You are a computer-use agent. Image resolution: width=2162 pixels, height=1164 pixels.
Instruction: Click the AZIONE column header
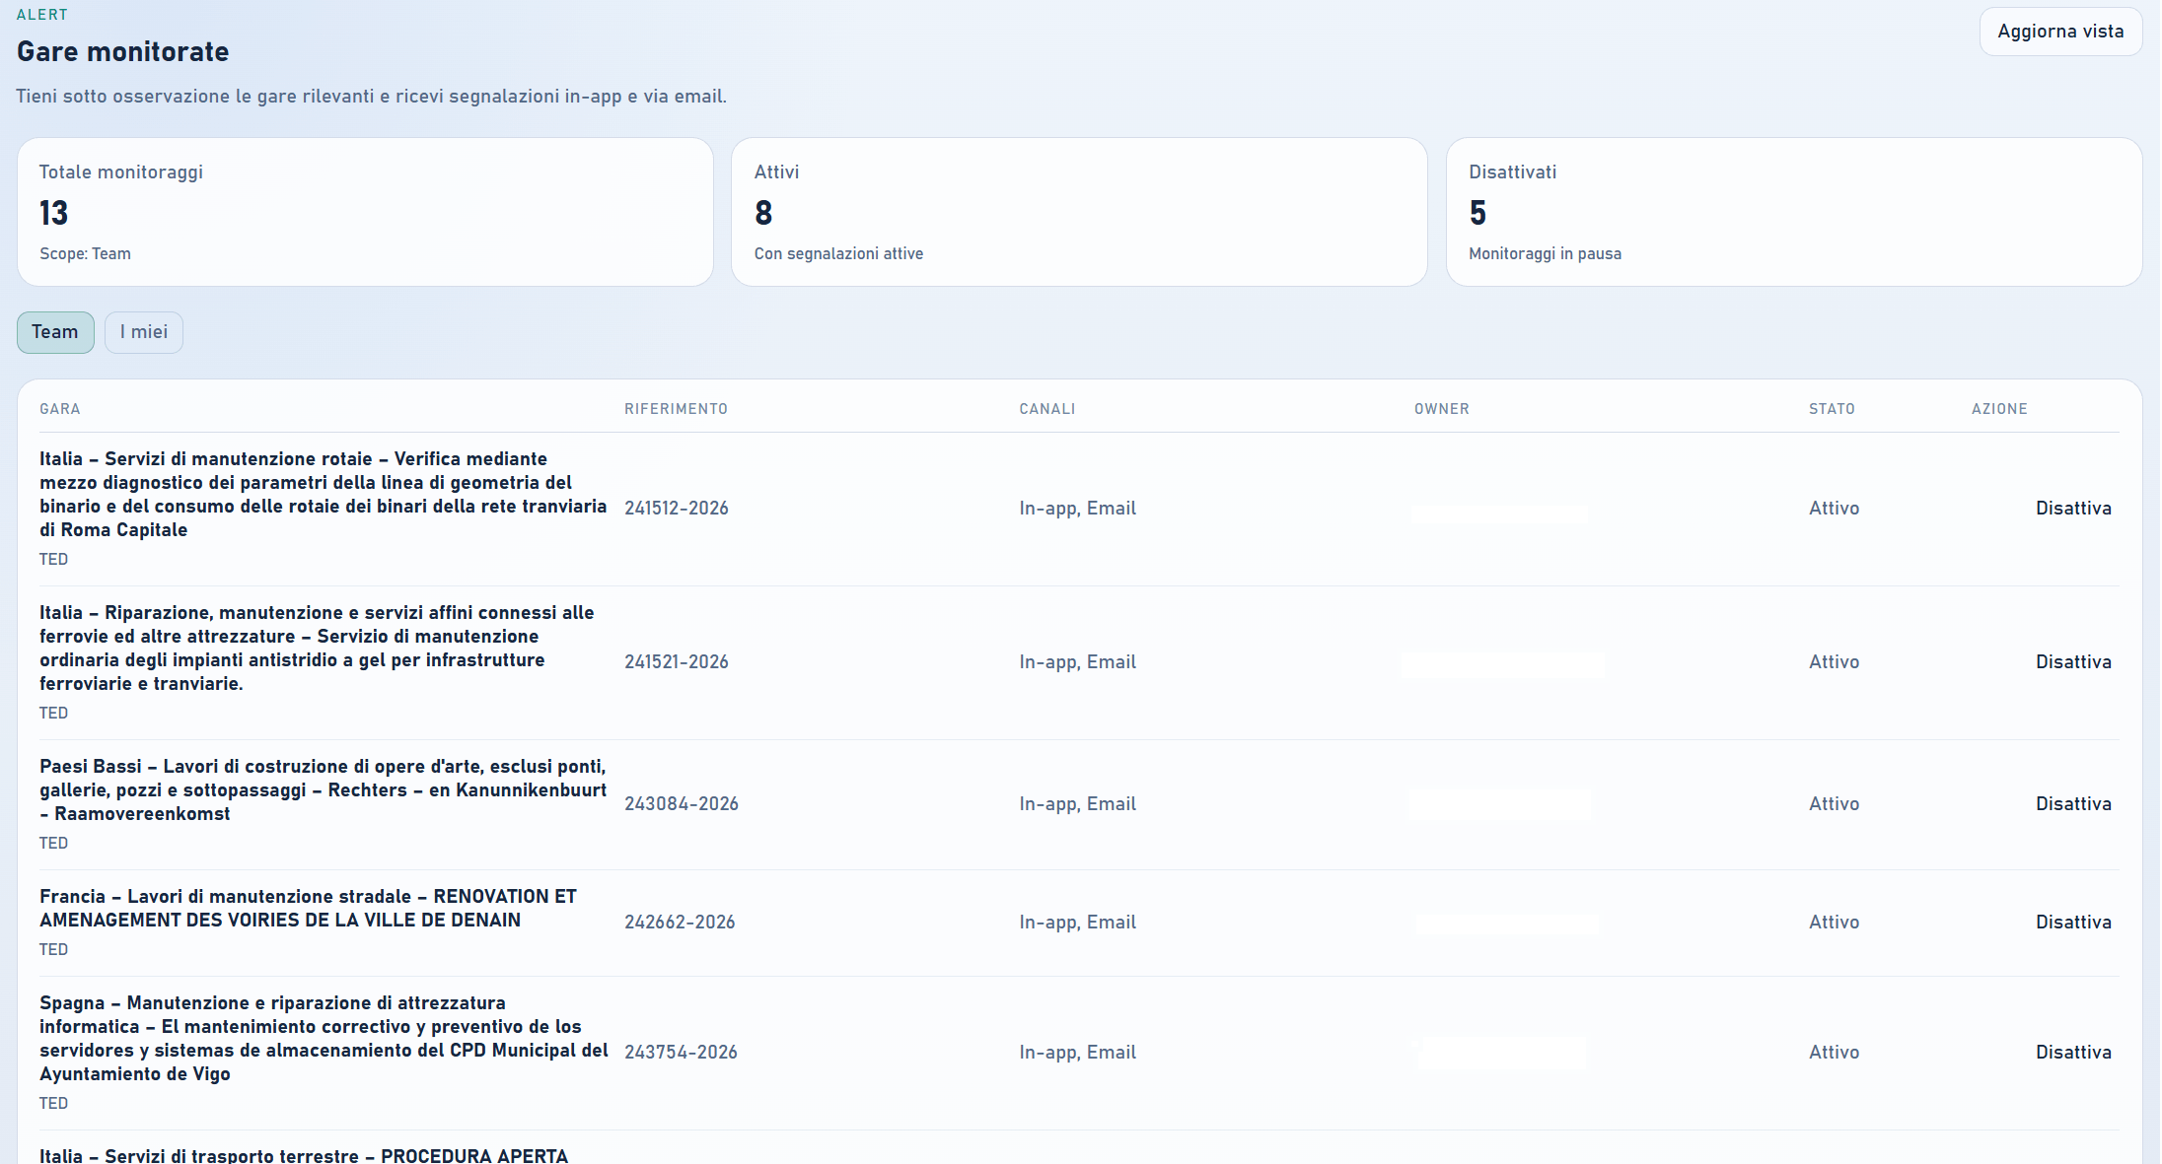click(1999, 409)
